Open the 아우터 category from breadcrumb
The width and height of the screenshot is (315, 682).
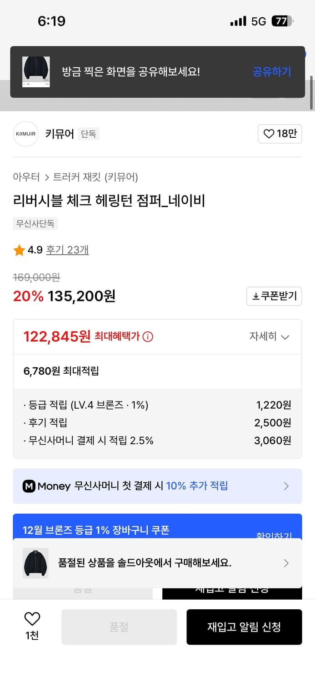26,176
